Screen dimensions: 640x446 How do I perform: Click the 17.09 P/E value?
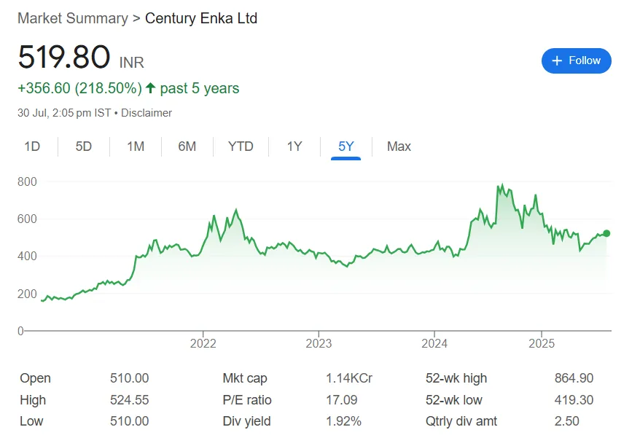pos(342,399)
